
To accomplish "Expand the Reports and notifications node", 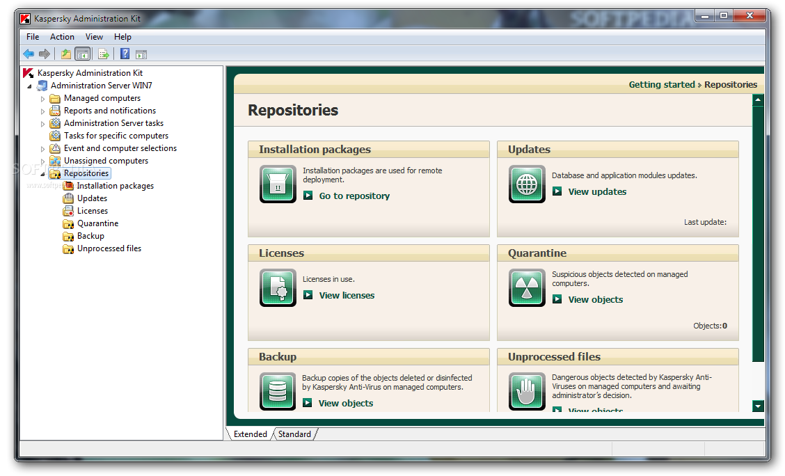I will [42, 111].
